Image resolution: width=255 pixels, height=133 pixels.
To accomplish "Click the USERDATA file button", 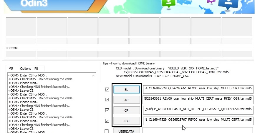I will [x=127, y=131].
